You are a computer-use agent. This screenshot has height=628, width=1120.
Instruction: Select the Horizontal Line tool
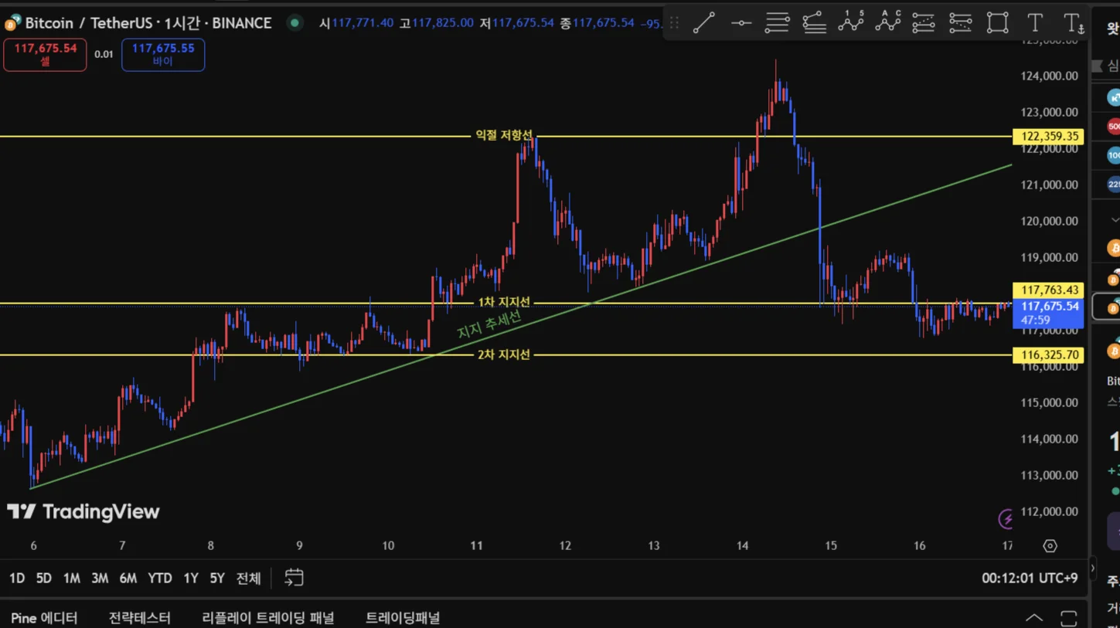click(x=740, y=23)
